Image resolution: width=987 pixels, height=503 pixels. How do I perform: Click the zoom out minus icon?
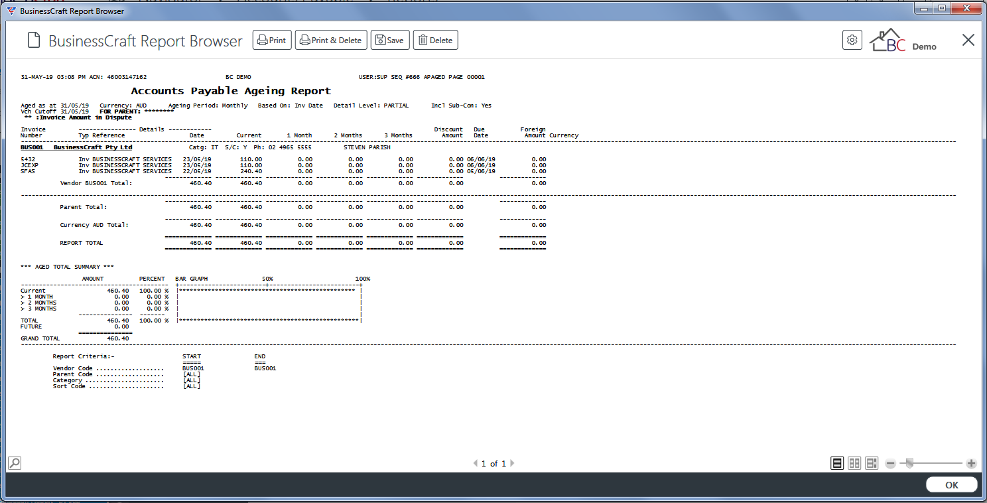pyautogui.click(x=891, y=463)
